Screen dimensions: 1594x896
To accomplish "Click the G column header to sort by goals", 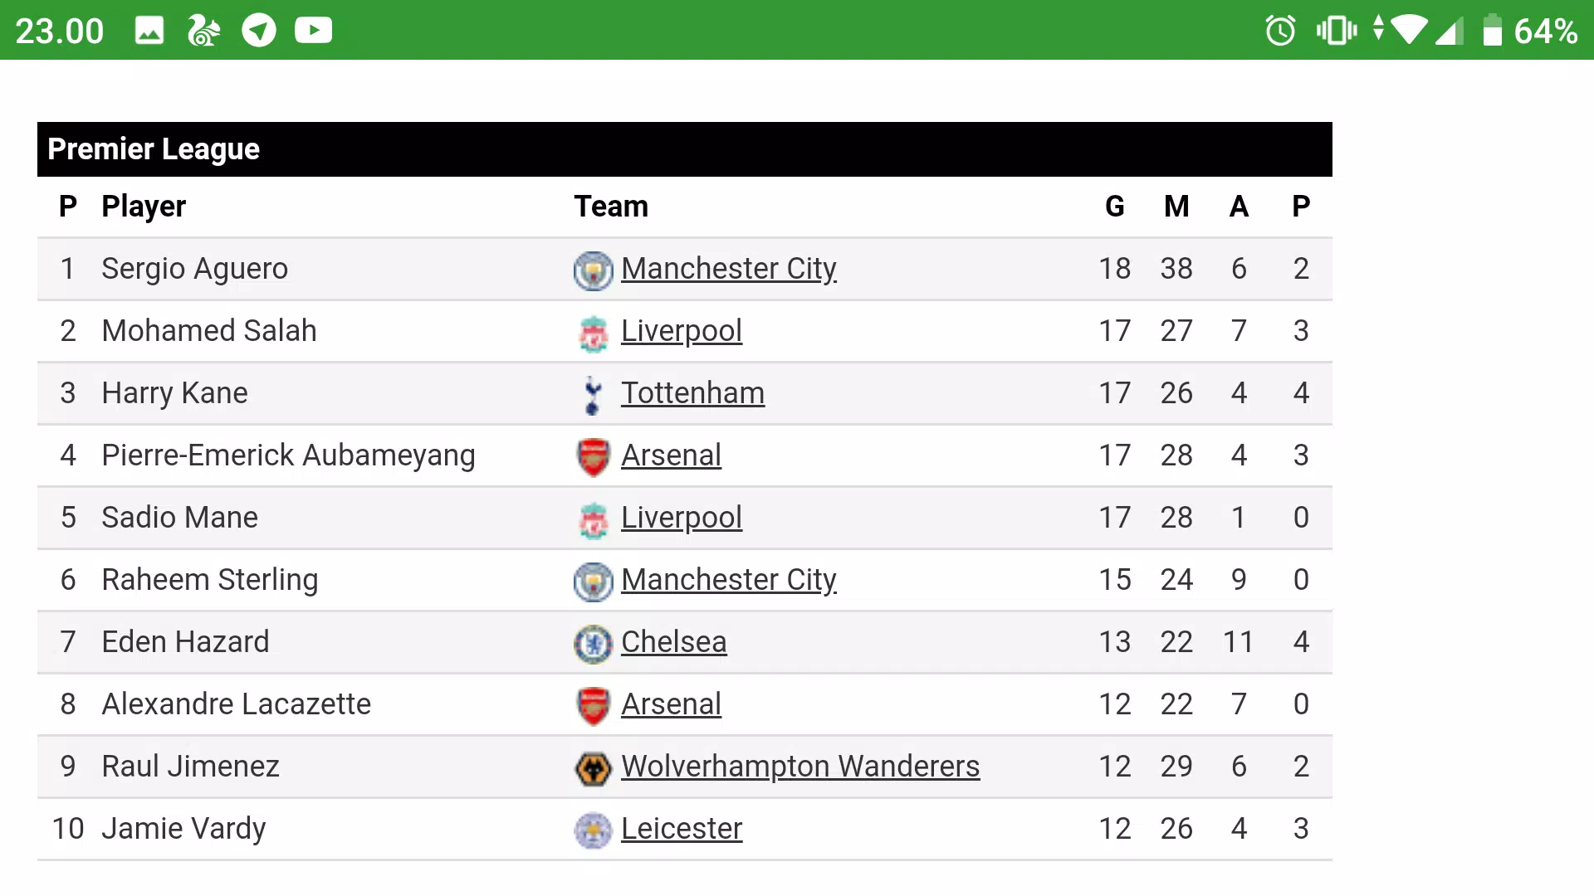I will click(1113, 206).
